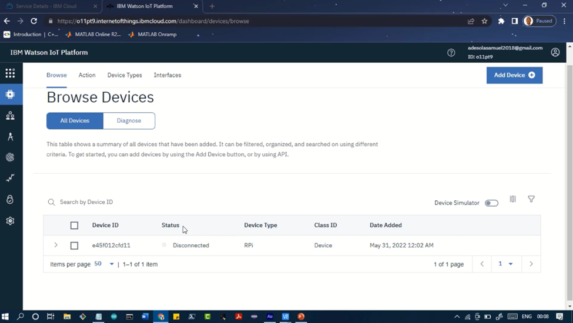Go to the next table page
Viewport: 573px width, 323px height.
point(531,264)
